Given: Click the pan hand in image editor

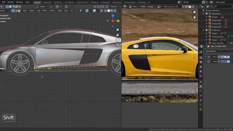Looking at the screenshot, I should (194, 17).
